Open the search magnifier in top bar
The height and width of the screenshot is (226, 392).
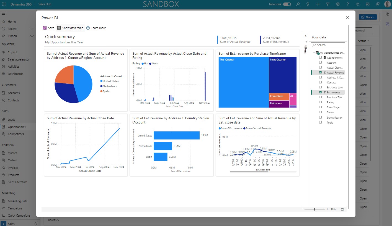pos(298,4)
